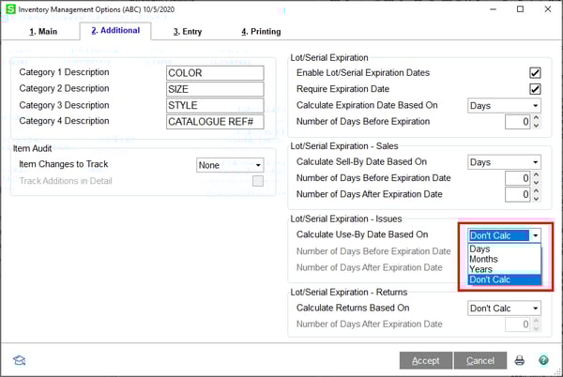
Task: Click the Sage logo in the title bar
Action: (9, 8)
